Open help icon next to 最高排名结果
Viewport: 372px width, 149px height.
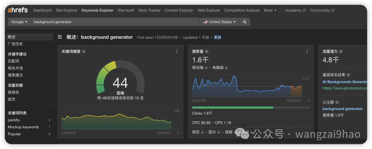tap(348, 75)
